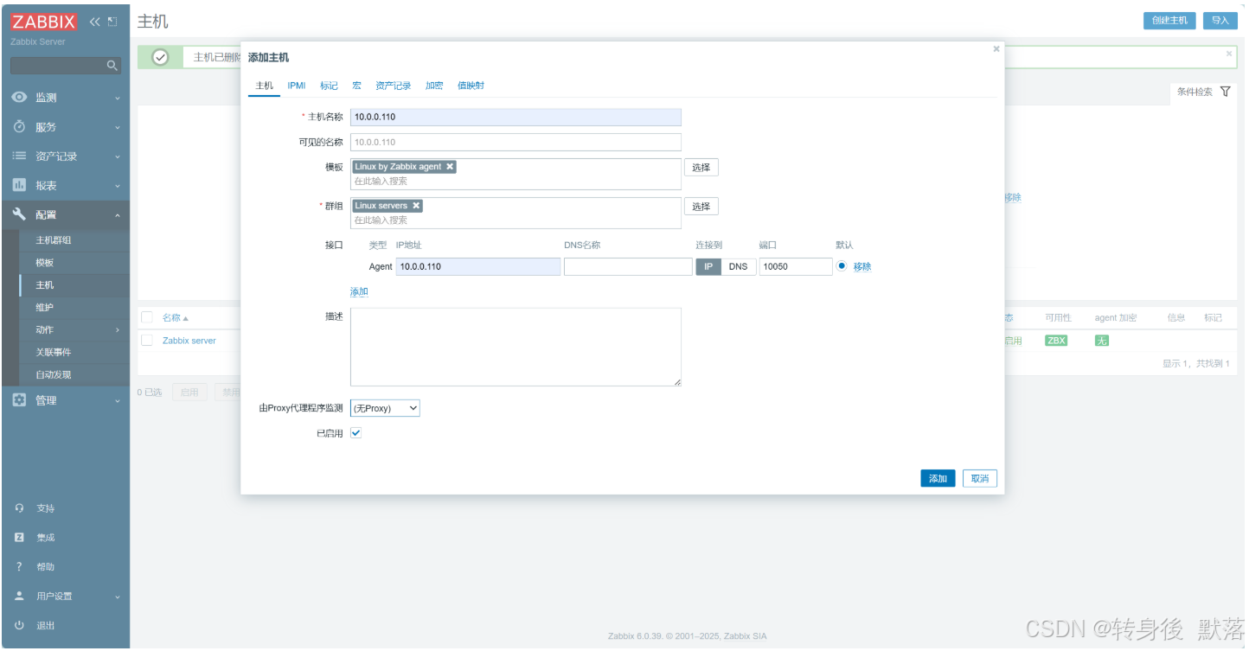Click the 集成 Z icon
The height and width of the screenshot is (651, 1249).
point(19,538)
